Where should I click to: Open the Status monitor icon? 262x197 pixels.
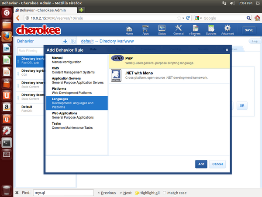tap(162, 30)
